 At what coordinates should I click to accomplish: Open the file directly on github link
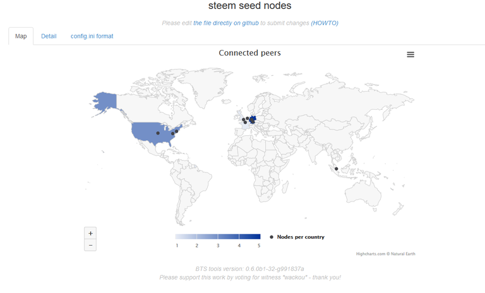[226, 23]
